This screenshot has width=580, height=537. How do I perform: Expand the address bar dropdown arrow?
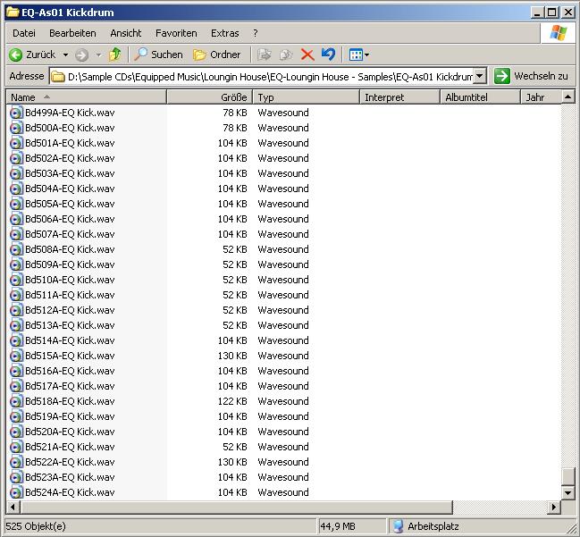tap(480, 77)
